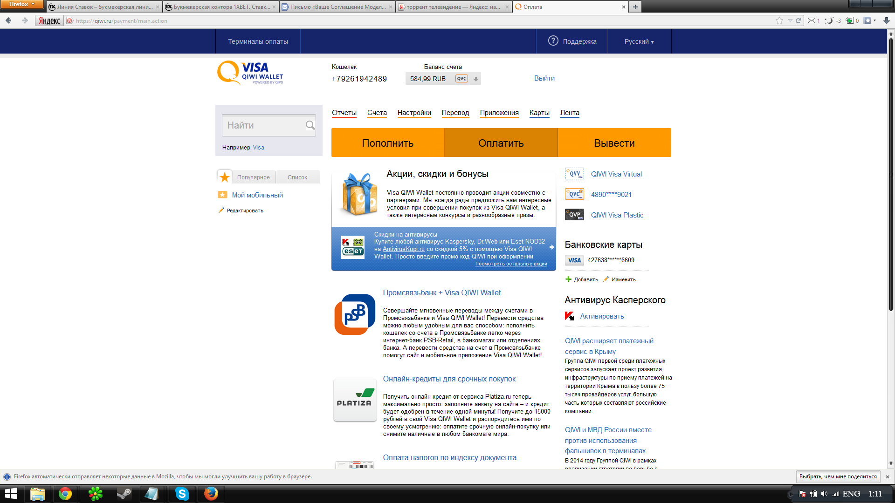Viewport: 895px width, 503px height.
Task: Click the white arrow on antivirus banner
Action: 551,247
